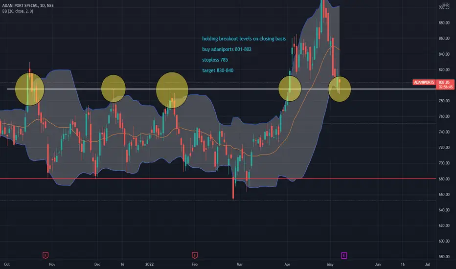Select the 'target 830-840' annotation

tap(218, 70)
